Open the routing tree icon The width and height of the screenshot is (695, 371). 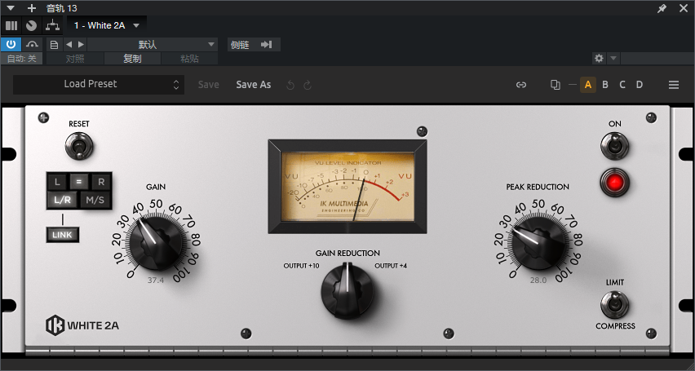[x=52, y=26]
